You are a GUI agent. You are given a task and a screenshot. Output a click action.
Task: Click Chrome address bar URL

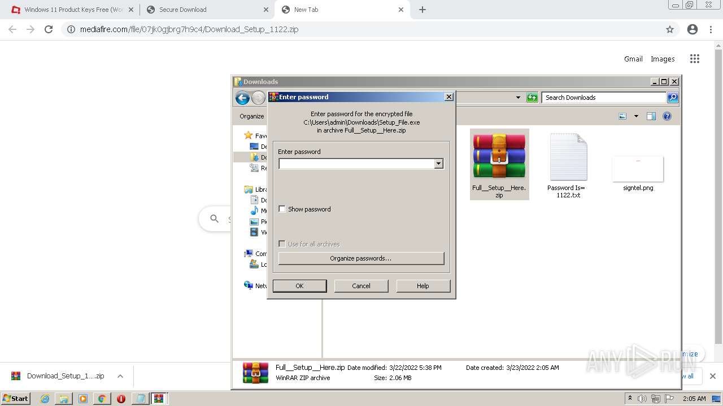[x=189, y=29]
